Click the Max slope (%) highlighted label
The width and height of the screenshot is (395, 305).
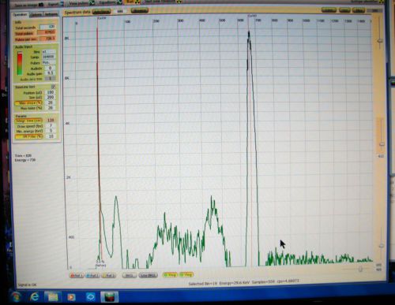[28, 102]
